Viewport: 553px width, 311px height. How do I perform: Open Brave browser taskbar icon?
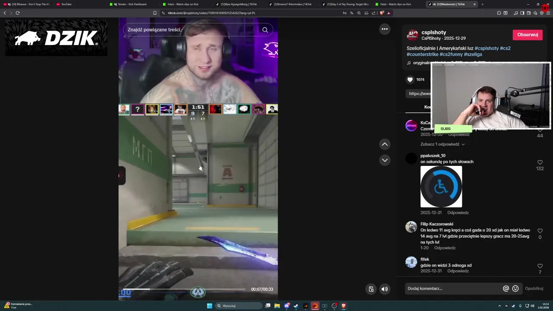click(x=344, y=306)
